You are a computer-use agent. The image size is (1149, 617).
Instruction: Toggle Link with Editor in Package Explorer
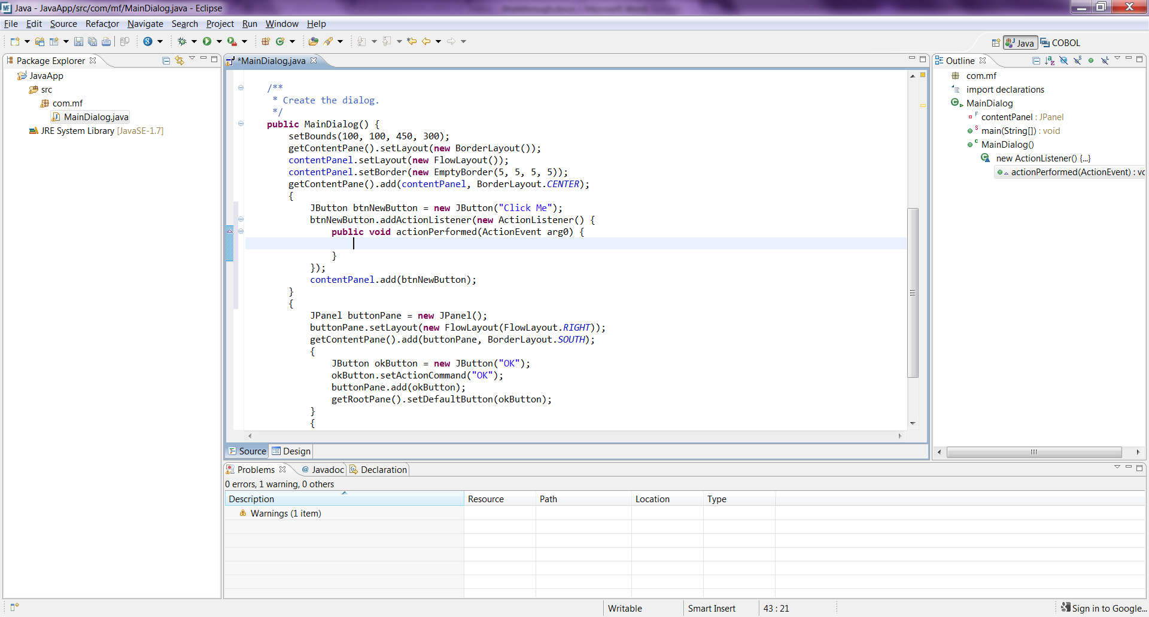[x=180, y=61]
